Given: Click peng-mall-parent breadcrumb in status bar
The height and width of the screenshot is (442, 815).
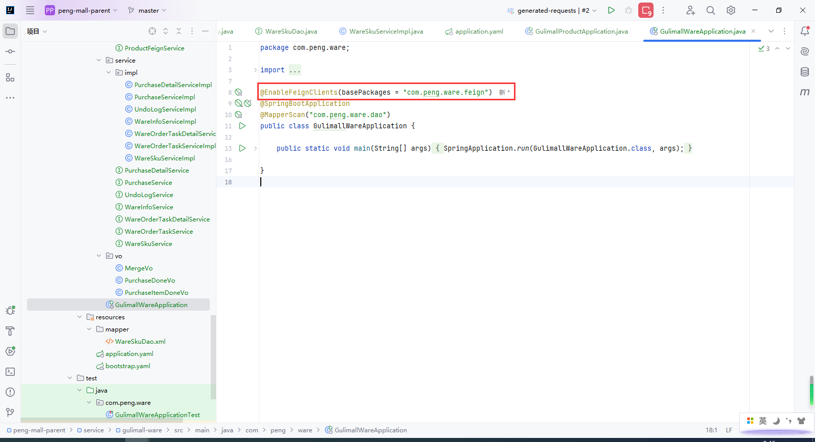Looking at the screenshot, I should tap(36, 430).
